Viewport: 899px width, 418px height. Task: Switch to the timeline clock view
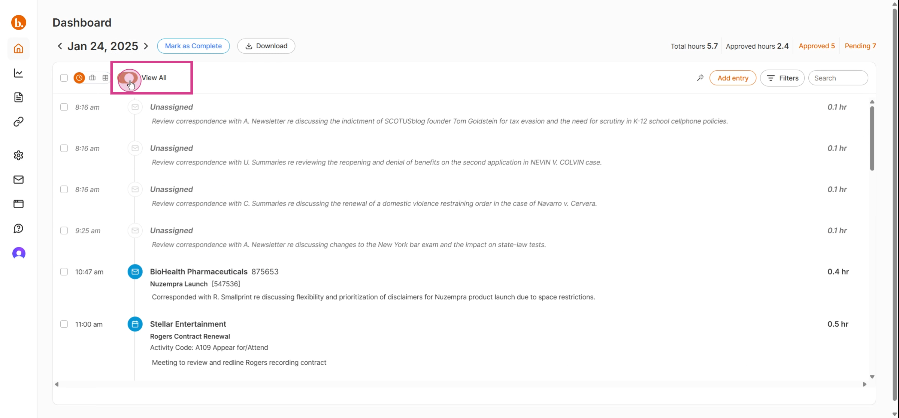tap(79, 78)
